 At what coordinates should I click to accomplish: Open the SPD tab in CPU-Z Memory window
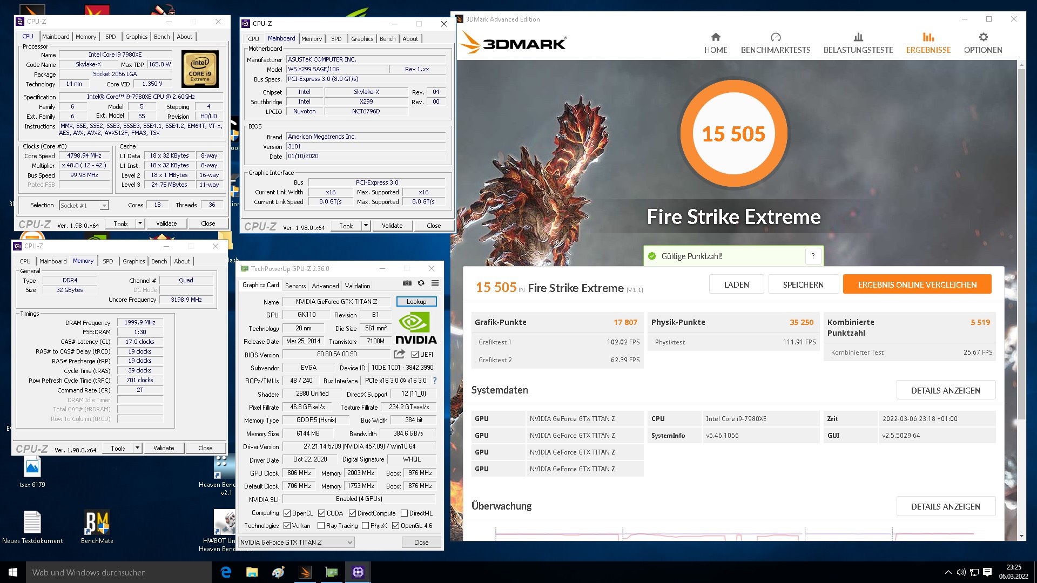(108, 261)
